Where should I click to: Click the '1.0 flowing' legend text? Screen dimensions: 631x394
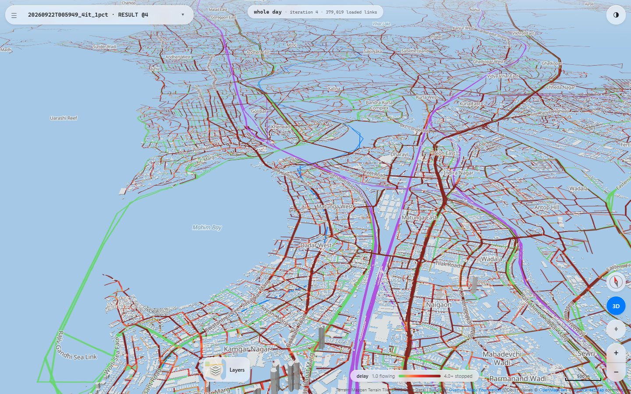[383, 376]
